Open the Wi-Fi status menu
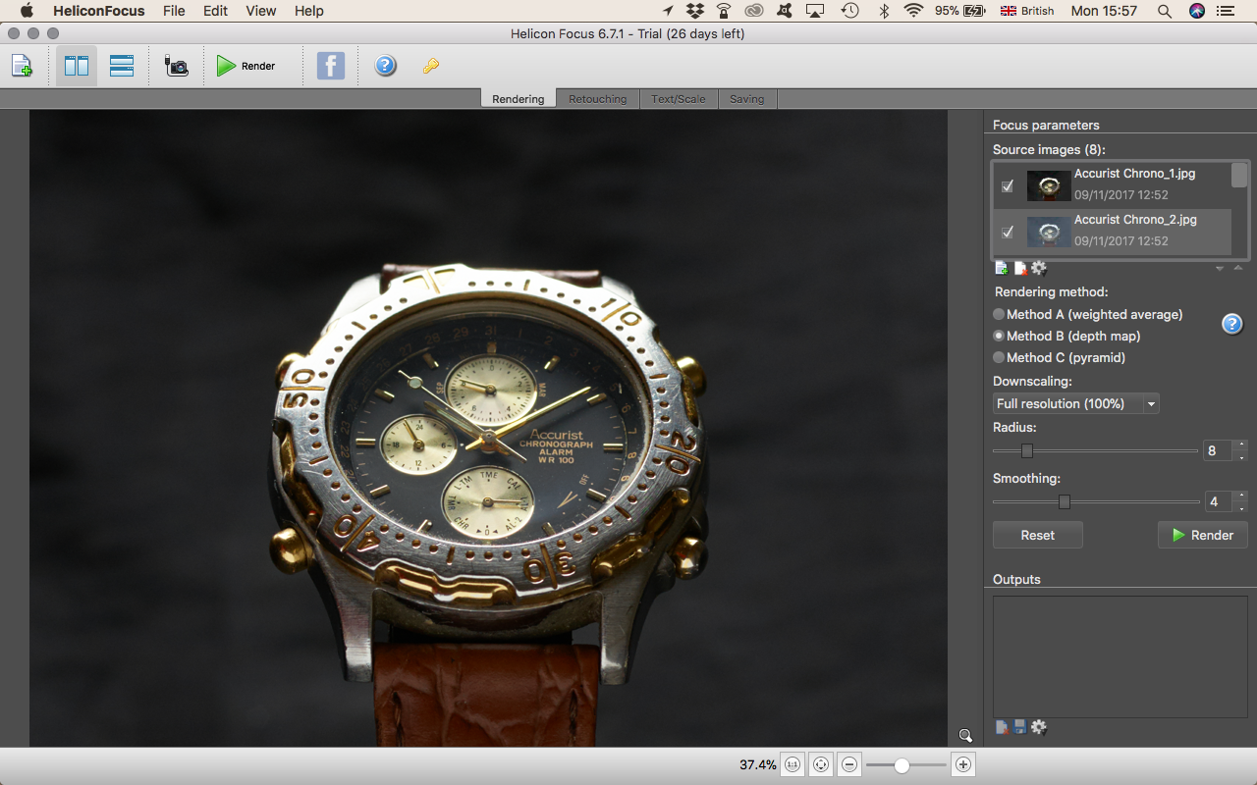The width and height of the screenshot is (1257, 785). coord(913,11)
